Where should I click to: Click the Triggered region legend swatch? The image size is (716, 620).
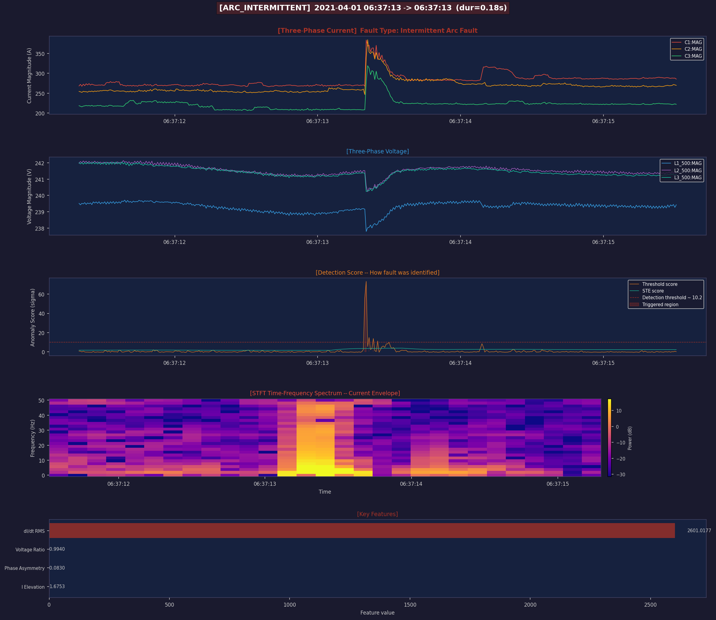[634, 304]
